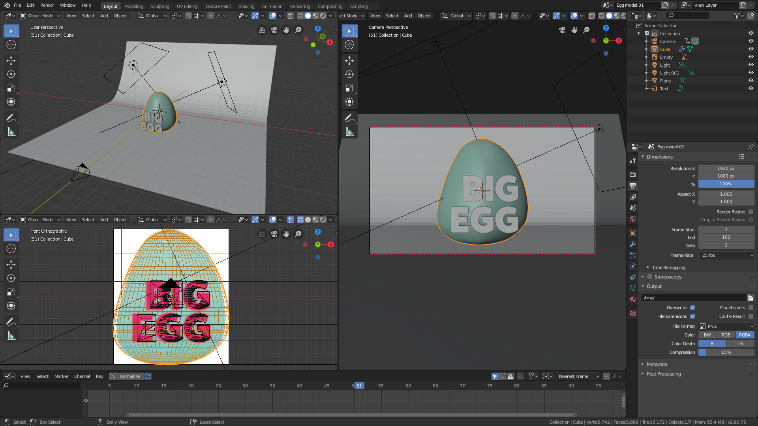Open Material properties tab icon
This screenshot has height=426, width=758.
point(633,299)
